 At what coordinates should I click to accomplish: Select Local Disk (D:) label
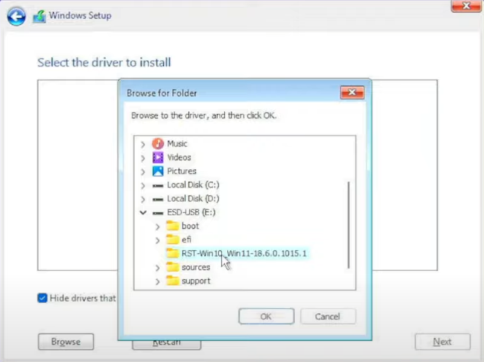[193, 198]
